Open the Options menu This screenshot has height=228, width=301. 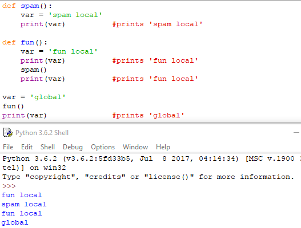coord(103,147)
